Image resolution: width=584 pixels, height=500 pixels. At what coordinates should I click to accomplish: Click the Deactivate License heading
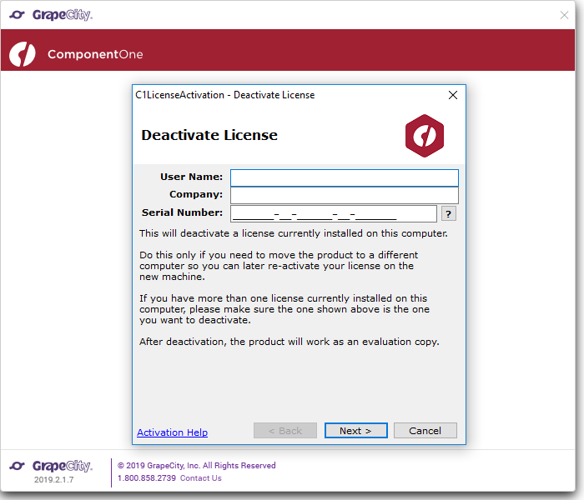(209, 135)
